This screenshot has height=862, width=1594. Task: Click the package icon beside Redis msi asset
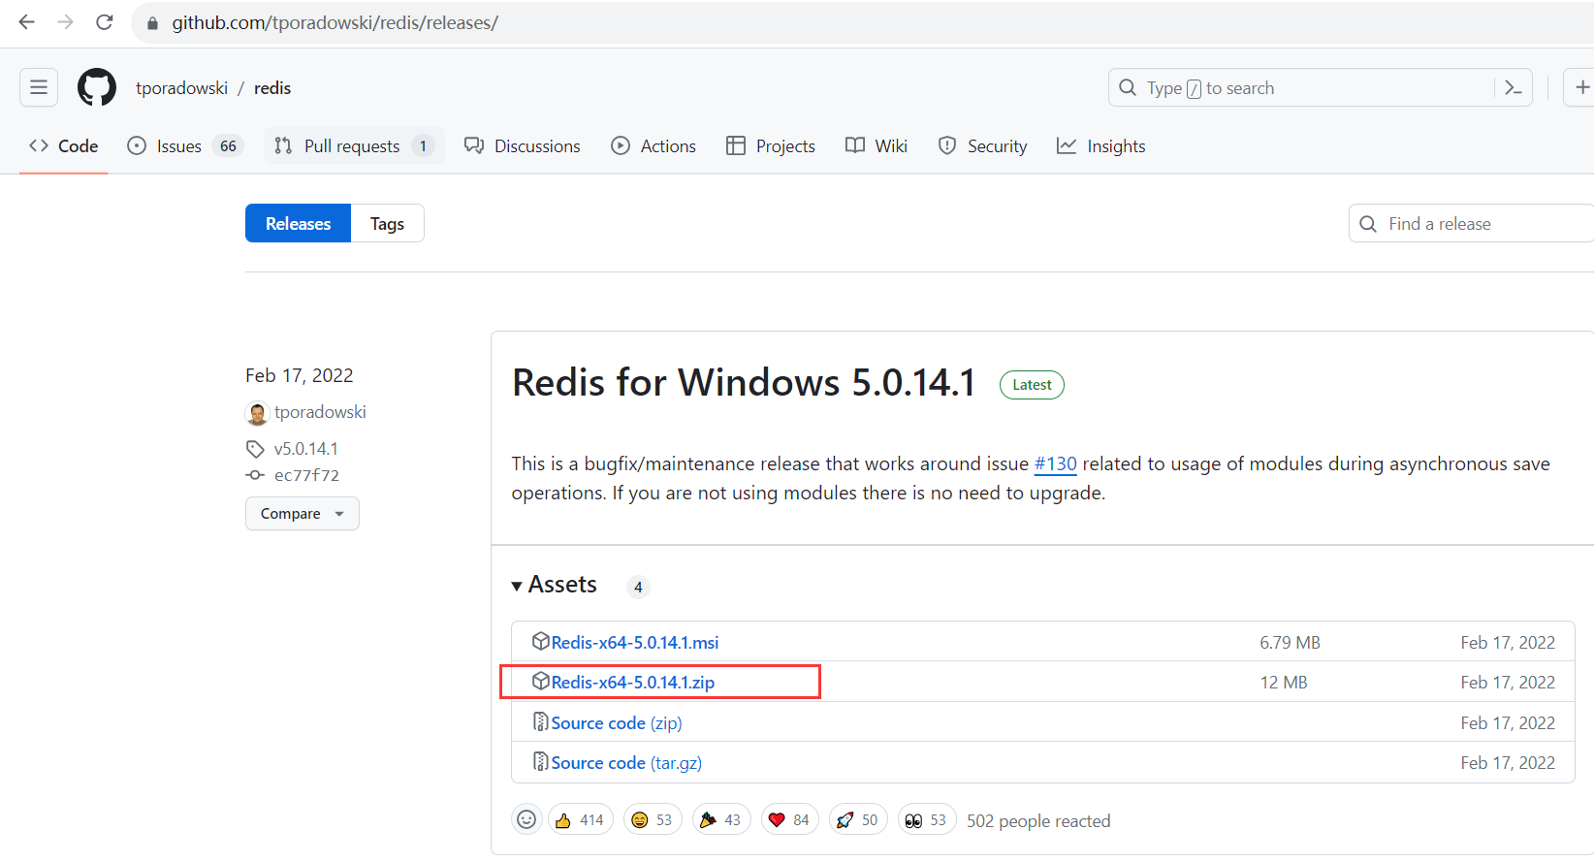541,641
